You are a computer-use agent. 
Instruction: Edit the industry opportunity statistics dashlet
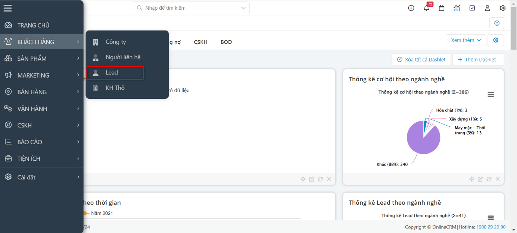pyautogui.click(x=480, y=179)
